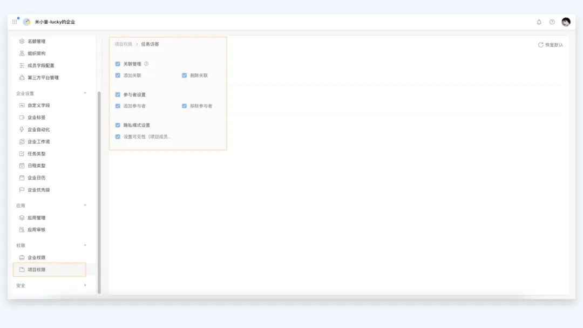Click the sidebar vertical scrollbar
This screenshot has height=328, width=583.
click(x=99, y=193)
